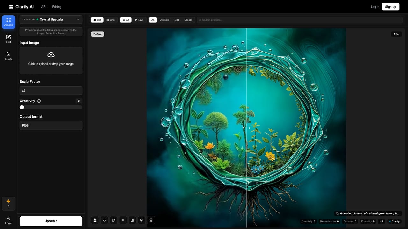The height and width of the screenshot is (229, 408).
Task: Open the API page in header
Action: tap(44, 7)
